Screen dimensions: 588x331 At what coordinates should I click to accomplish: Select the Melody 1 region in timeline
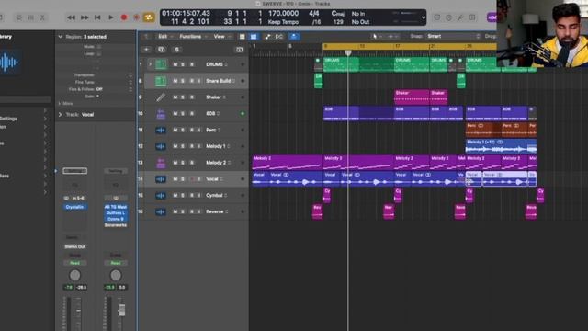[x=501, y=146]
